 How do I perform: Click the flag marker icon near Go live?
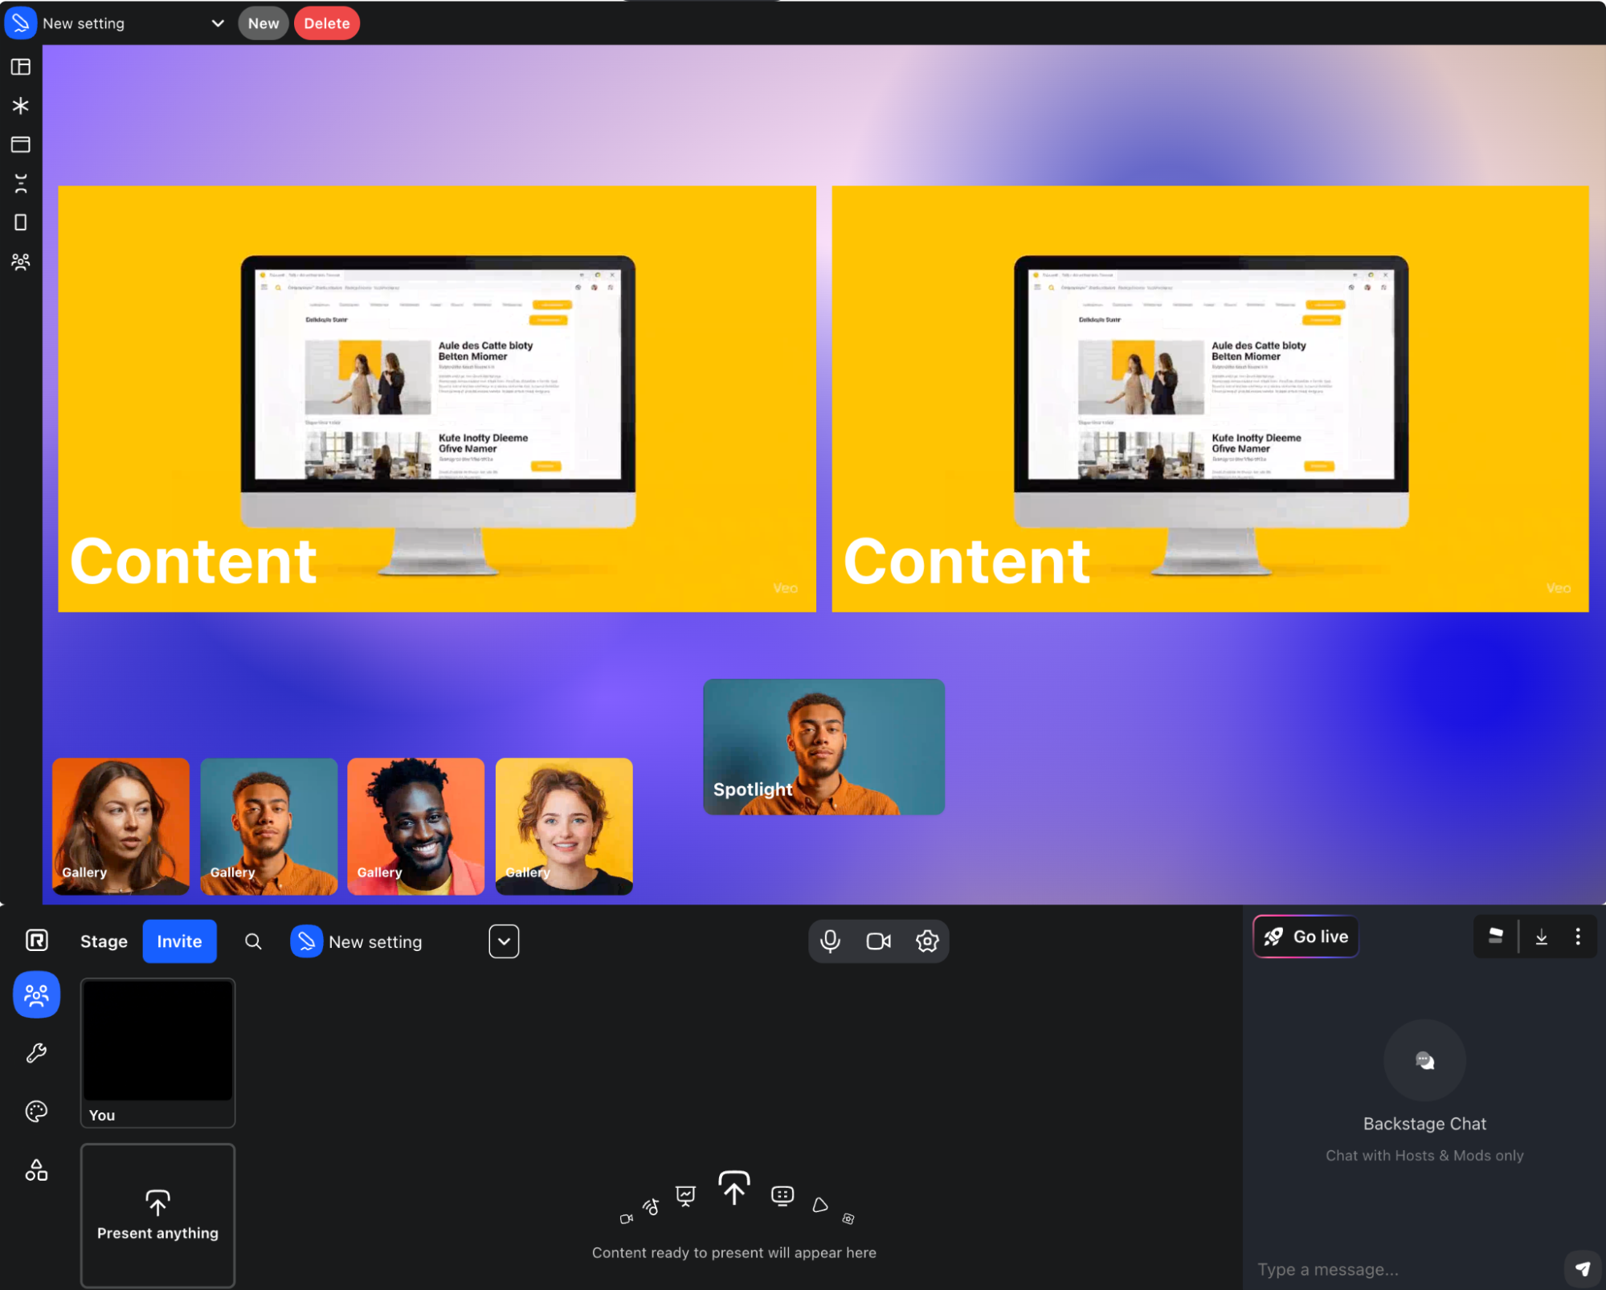tap(1495, 937)
